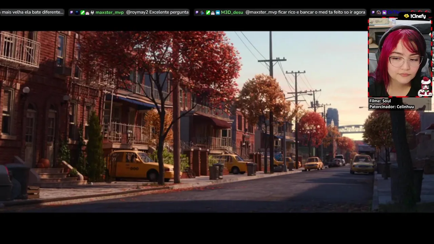
Task: Click the 'mais velha ela bate diferente...' message
Action: coord(32,12)
